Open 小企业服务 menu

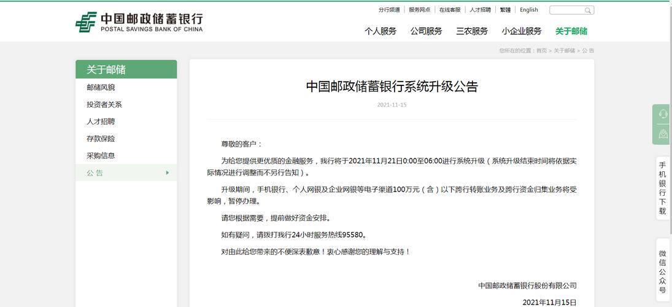click(522, 31)
